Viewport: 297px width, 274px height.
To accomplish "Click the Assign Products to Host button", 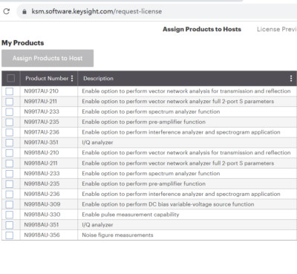I will click(48, 58).
